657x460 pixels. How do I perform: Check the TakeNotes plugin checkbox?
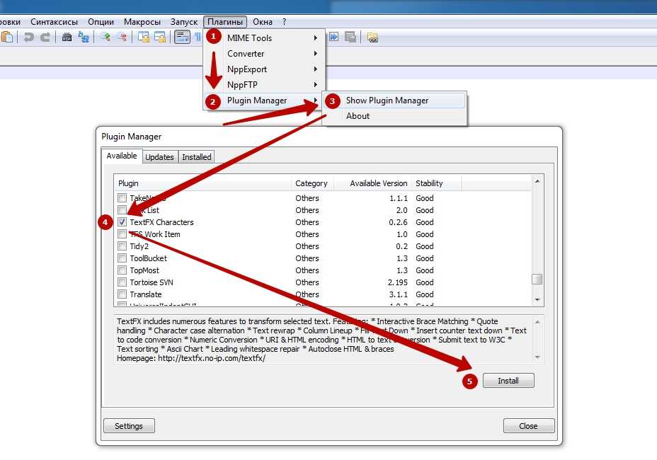[x=122, y=197]
